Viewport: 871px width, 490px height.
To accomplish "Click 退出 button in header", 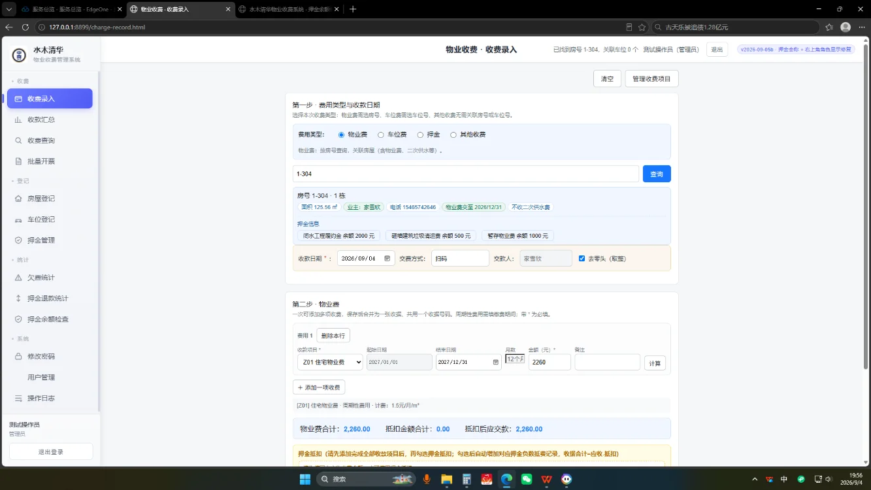I will (717, 50).
